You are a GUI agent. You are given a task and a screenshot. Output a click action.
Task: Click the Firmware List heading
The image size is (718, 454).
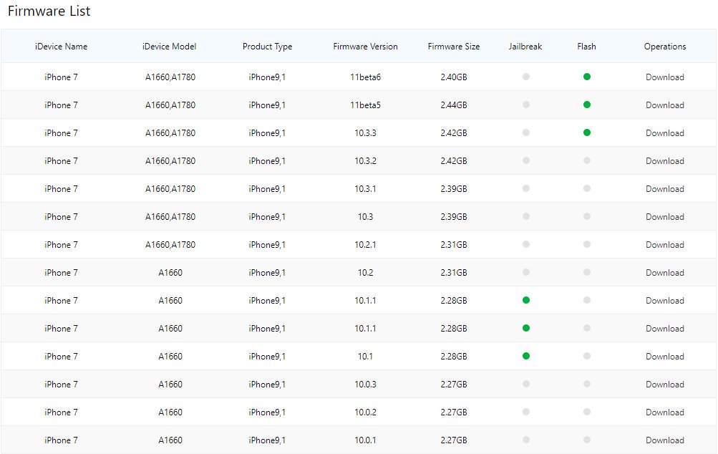click(x=49, y=11)
